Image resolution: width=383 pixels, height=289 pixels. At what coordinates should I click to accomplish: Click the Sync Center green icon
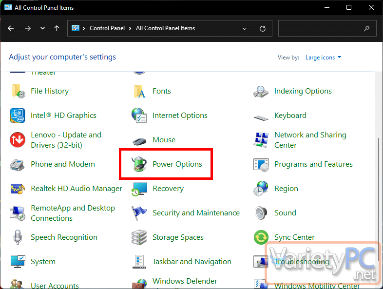coord(261,237)
